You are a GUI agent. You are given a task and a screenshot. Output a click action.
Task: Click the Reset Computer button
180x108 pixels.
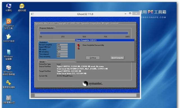(x=117, y=58)
